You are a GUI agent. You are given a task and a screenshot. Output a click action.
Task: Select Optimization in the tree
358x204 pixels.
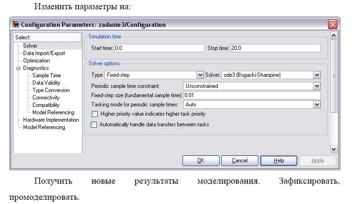(x=37, y=61)
